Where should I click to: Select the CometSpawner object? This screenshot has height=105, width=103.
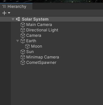41,63
